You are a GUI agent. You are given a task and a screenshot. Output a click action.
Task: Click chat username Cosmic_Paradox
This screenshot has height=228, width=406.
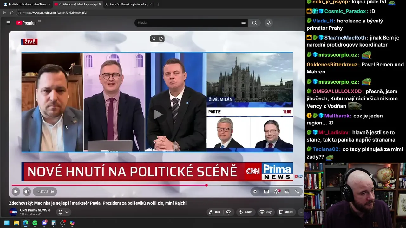[x=345, y=11]
